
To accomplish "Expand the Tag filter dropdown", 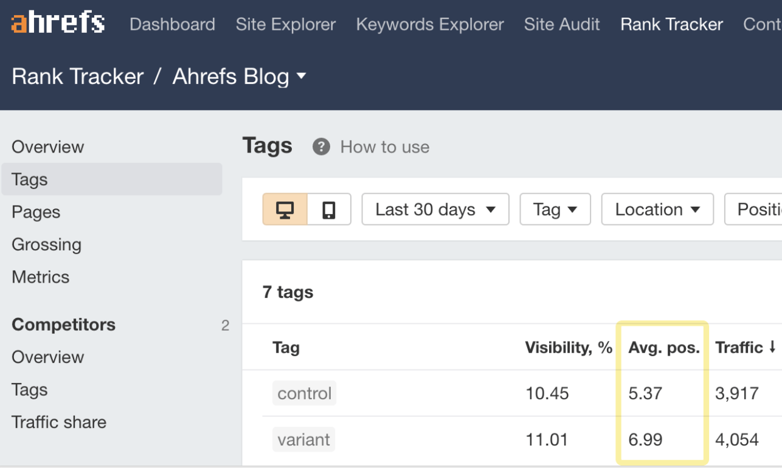I will (555, 210).
